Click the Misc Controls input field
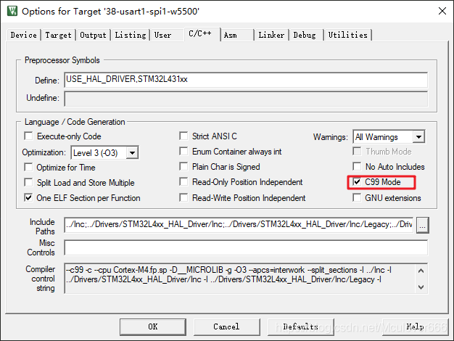The height and width of the screenshot is (341, 454). click(246, 247)
